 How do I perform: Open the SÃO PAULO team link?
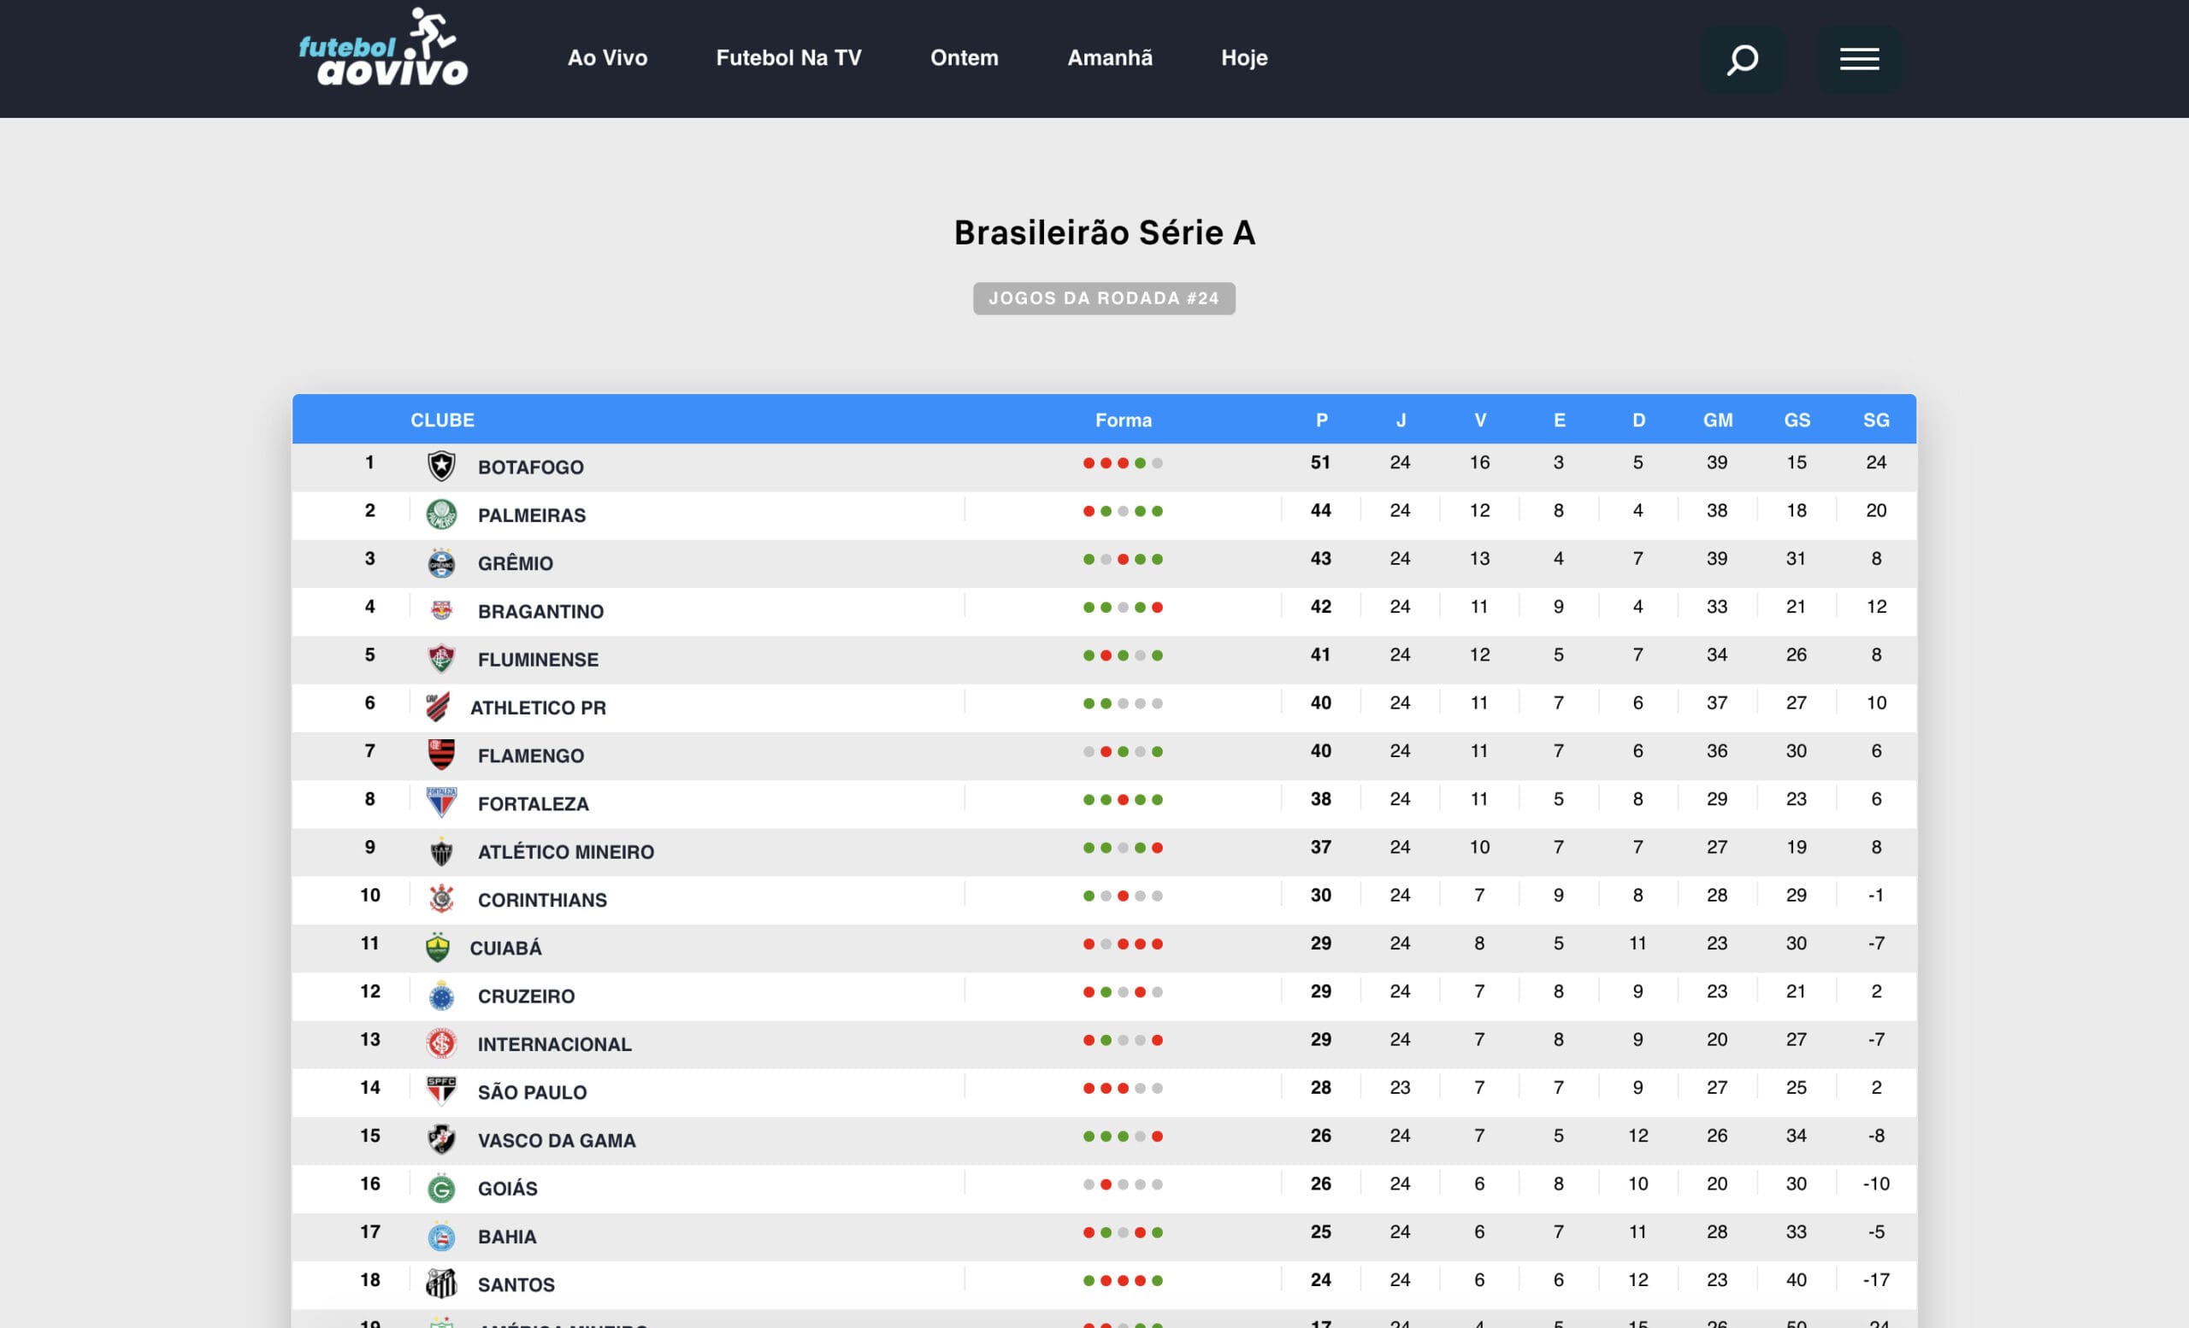coord(532,1092)
